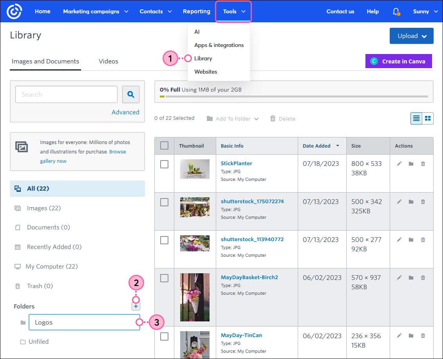The height and width of the screenshot is (359, 443).
Task: Choose Websites from Tools menu
Action: pyautogui.click(x=206, y=72)
